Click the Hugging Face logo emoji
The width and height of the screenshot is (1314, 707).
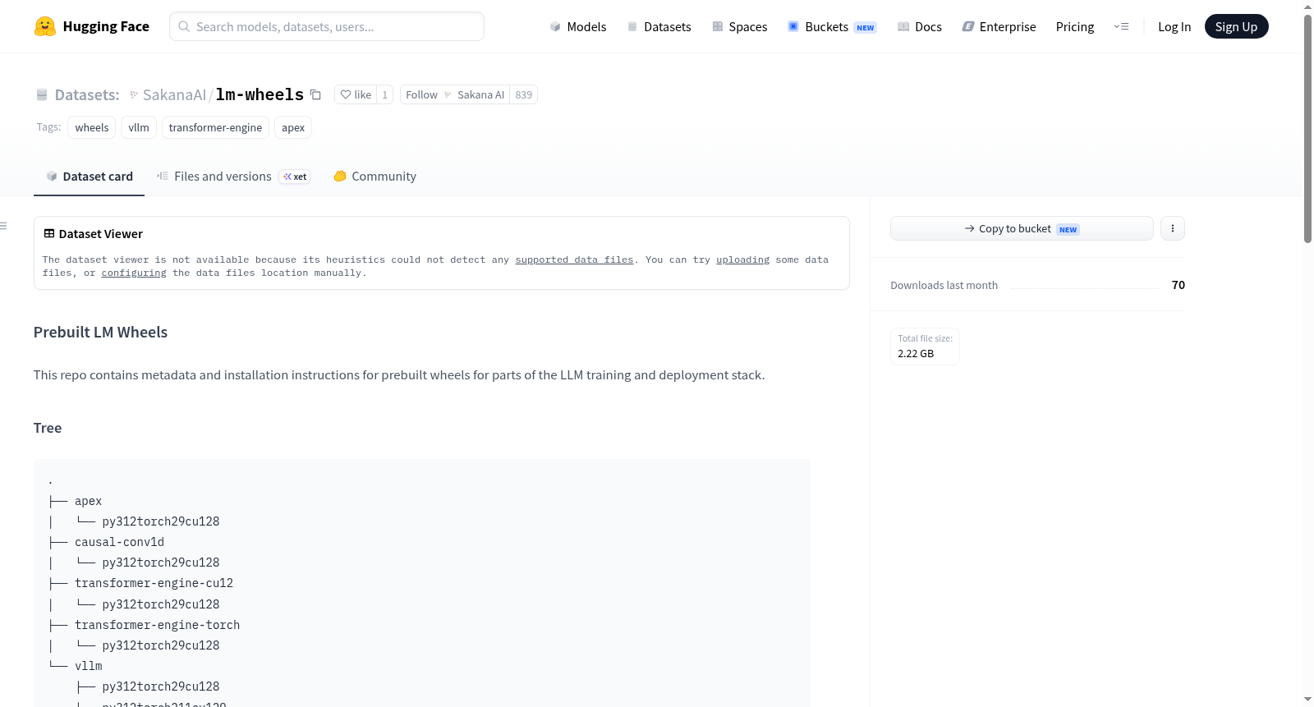(45, 26)
